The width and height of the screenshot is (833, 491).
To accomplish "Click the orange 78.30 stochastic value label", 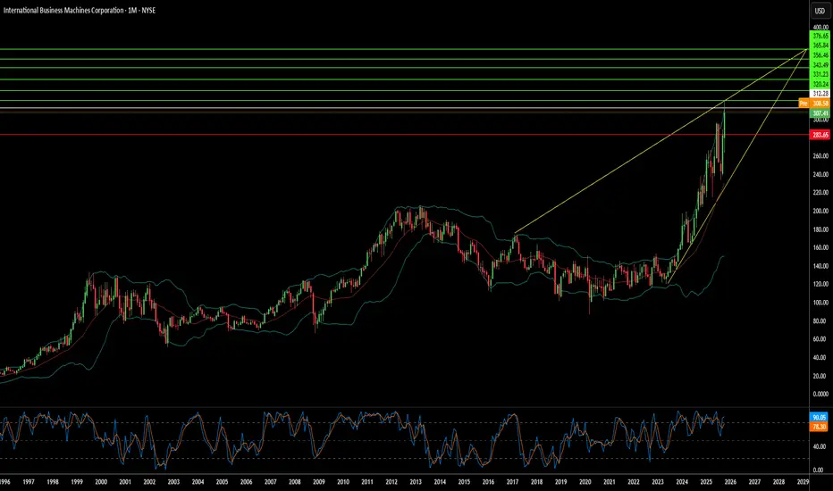I will 820,428.
